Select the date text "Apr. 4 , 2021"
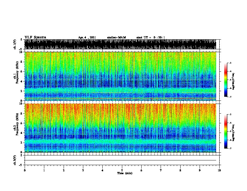This screenshot has width=247, height=191. click(87, 37)
